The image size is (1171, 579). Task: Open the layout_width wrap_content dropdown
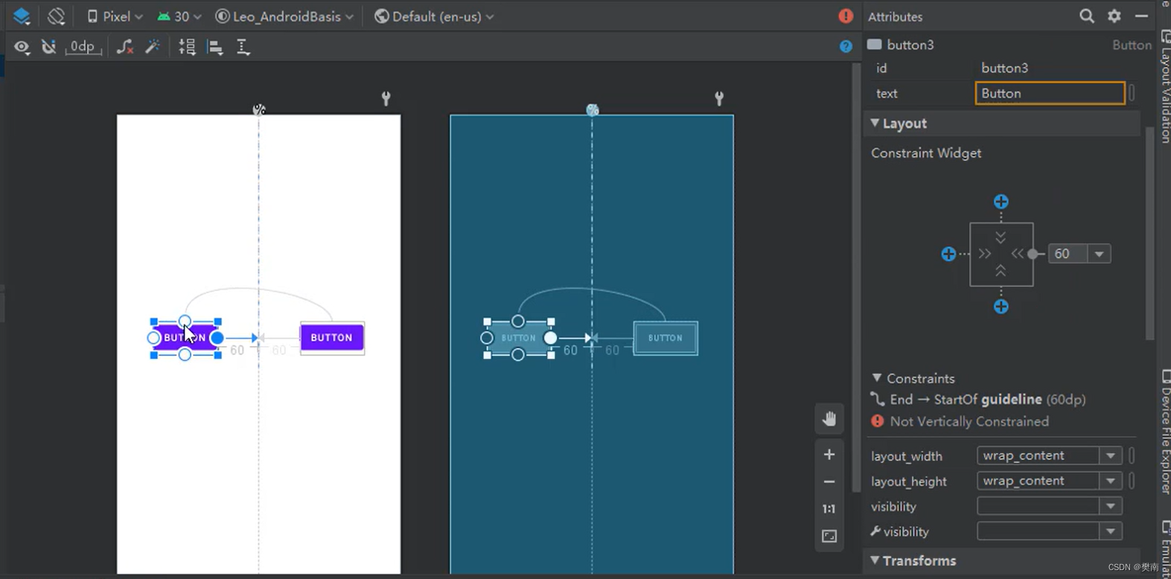pos(1110,455)
